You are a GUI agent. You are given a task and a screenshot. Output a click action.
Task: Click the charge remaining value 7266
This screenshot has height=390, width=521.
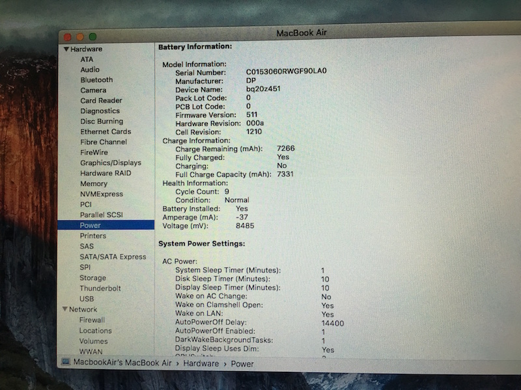pos(286,149)
